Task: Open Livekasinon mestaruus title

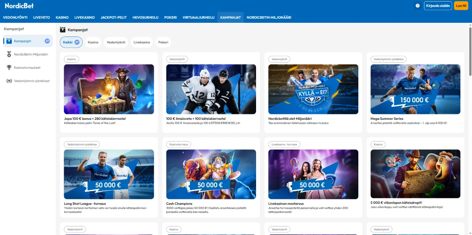Action: [287, 204]
